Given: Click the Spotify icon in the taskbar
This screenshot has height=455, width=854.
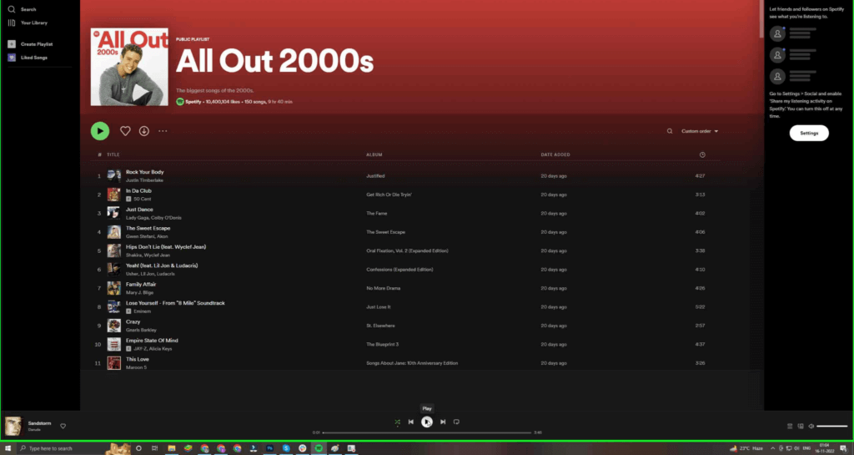Looking at the screenshot, I should coord(319,448).
